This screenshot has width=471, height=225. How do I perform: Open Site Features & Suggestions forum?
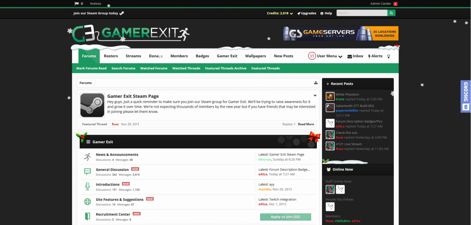(x=120, y=200)
